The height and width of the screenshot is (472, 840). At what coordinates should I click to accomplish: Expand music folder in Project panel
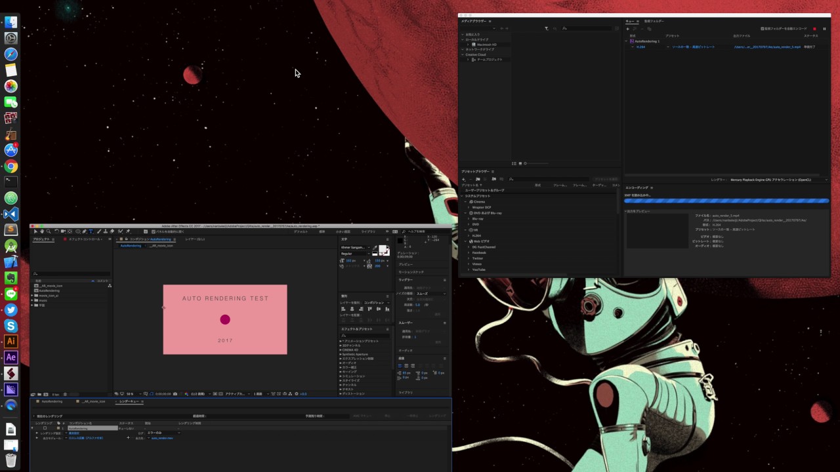32,300
